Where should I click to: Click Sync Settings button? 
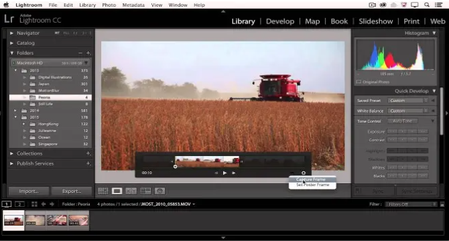[x=417, y=191]
